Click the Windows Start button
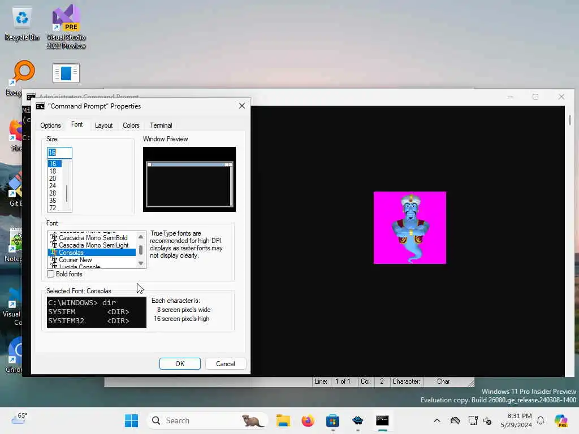Viewport: 579px width, 434px height. tap(131, 420)
